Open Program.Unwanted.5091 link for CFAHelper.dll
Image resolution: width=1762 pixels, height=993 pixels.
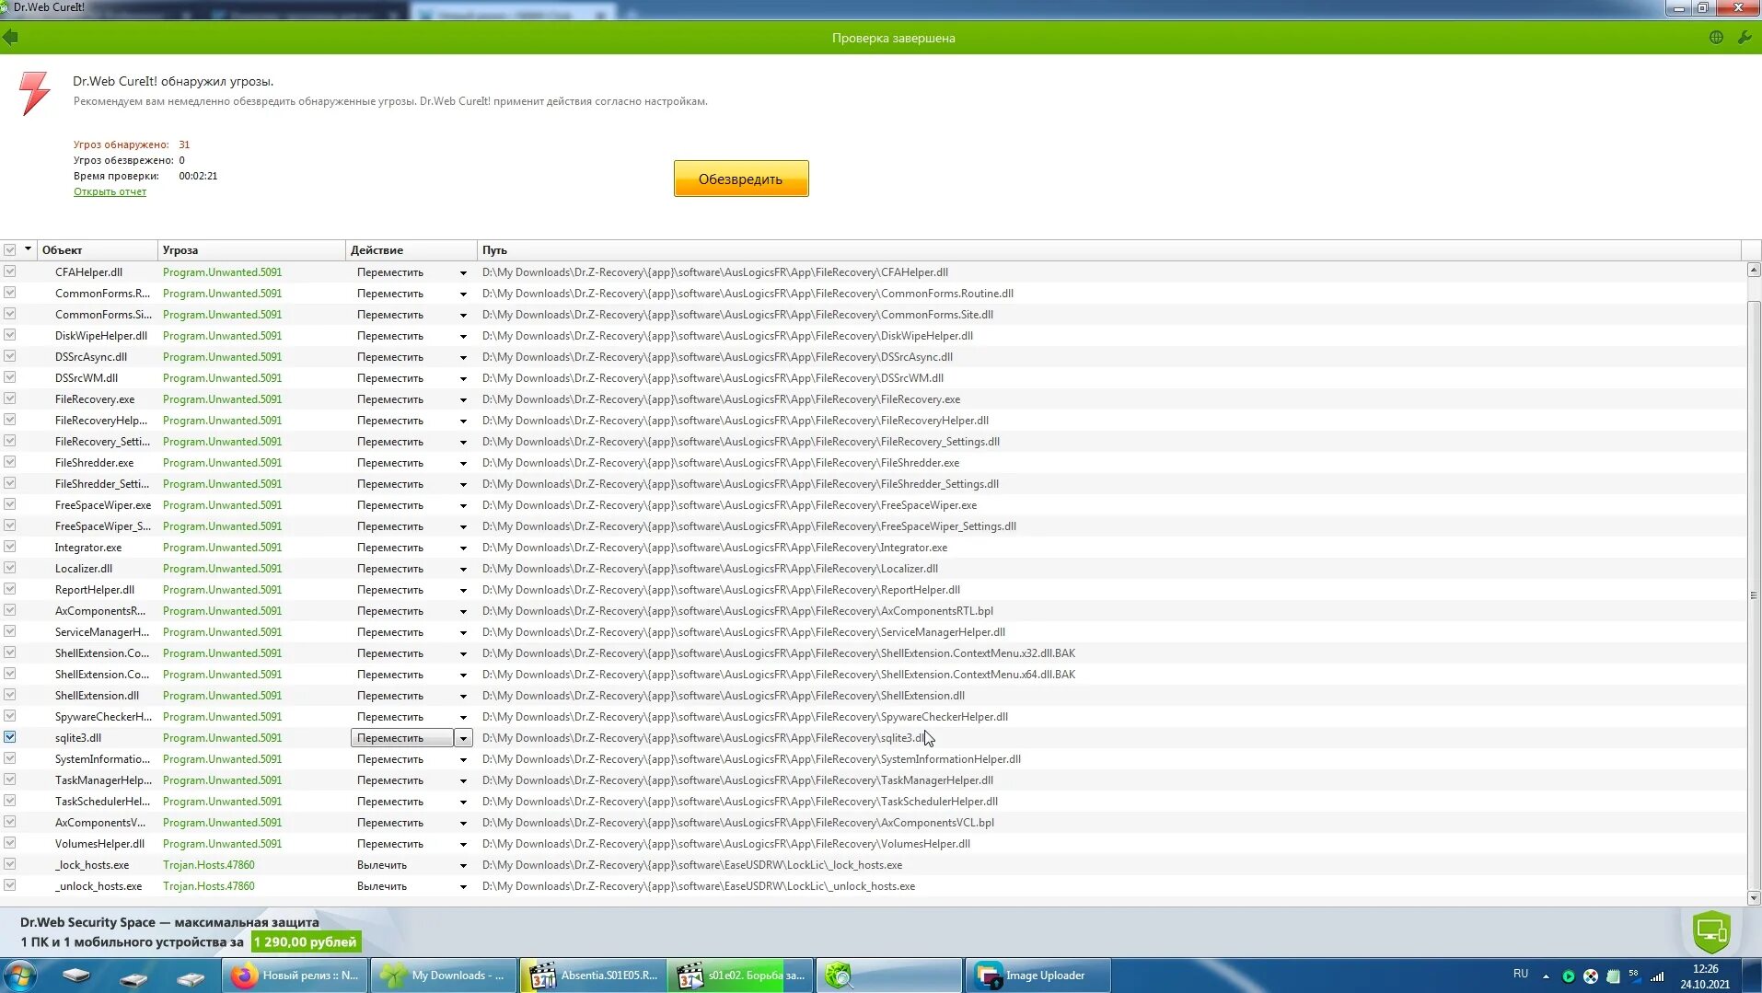223,272
